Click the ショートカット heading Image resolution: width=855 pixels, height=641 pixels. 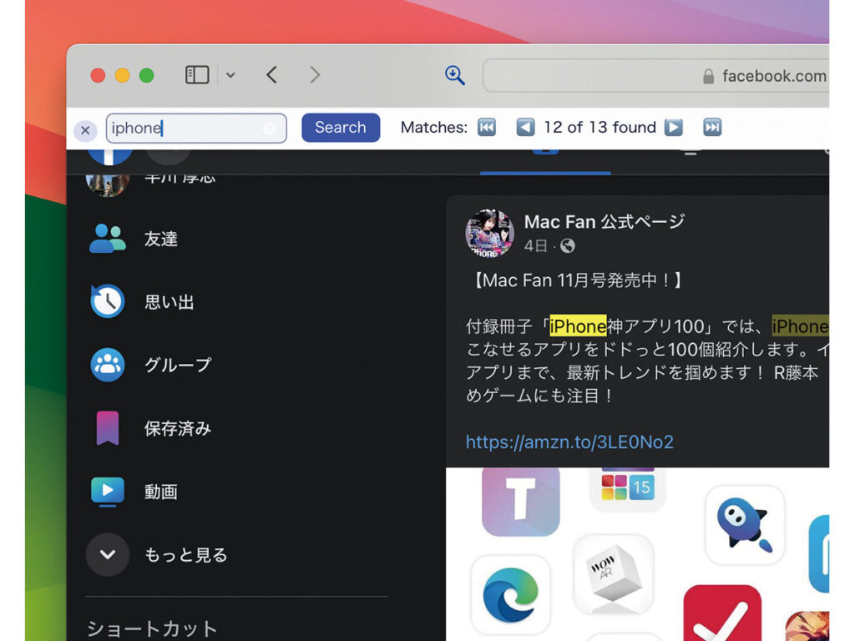[152, 628]
